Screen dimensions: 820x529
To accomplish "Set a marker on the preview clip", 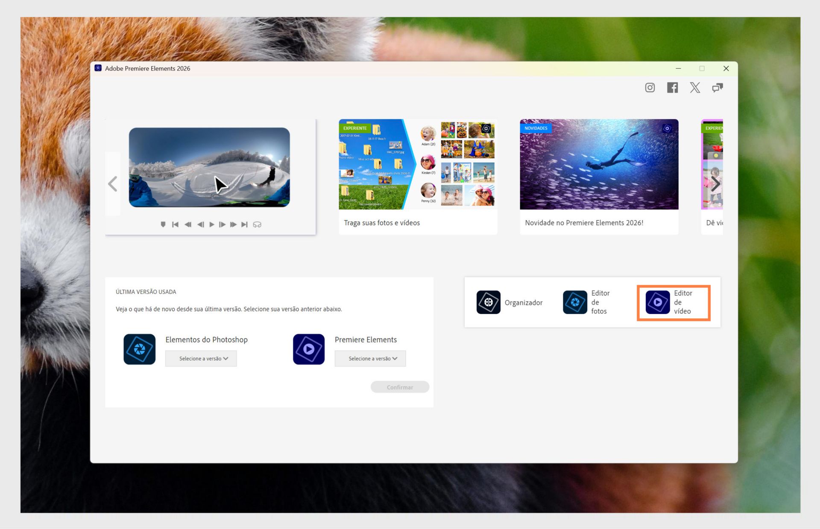I will [x=163, y=224].
